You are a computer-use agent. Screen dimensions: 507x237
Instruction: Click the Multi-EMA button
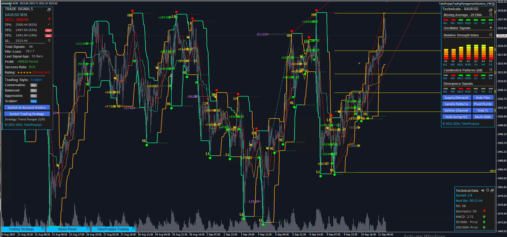[483, 117]
